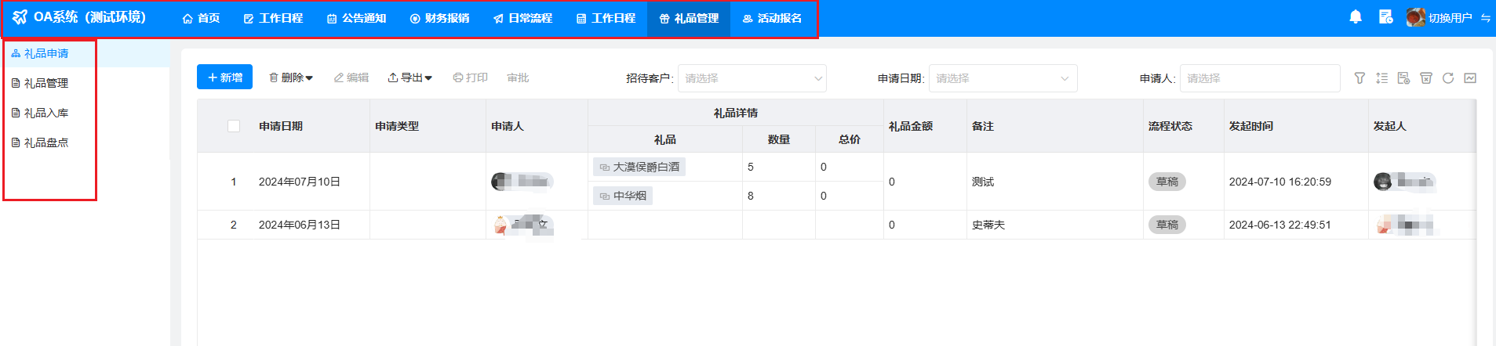The width and height of the screenshot is (1496, 346).
Task: Toggle the select-all checkbox in table header
Action: 234,126
